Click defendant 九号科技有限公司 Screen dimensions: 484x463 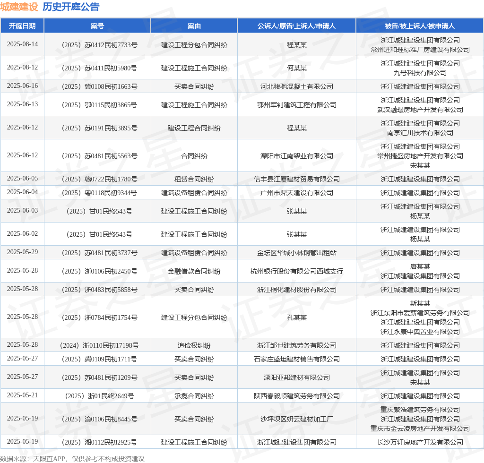point(420,73)
